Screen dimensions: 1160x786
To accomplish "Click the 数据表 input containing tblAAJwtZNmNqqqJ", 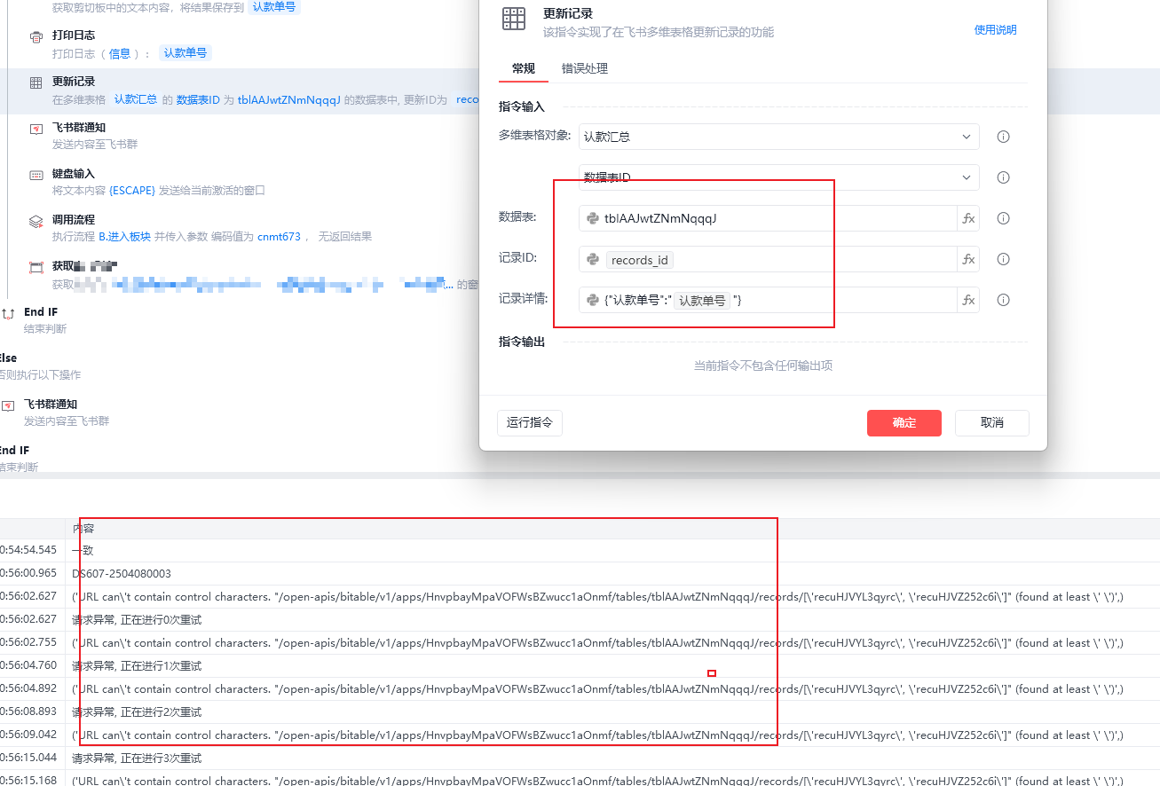I will [x=768, y=218].
